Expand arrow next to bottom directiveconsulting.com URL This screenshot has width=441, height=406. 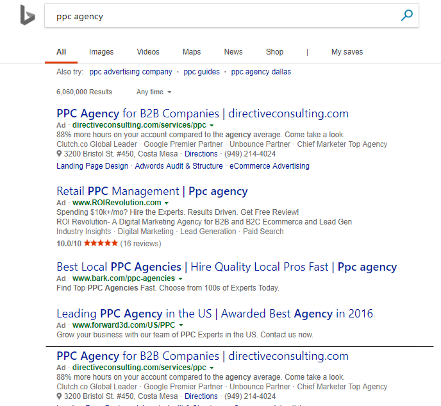pyautogui.click(x=212, y=368)
